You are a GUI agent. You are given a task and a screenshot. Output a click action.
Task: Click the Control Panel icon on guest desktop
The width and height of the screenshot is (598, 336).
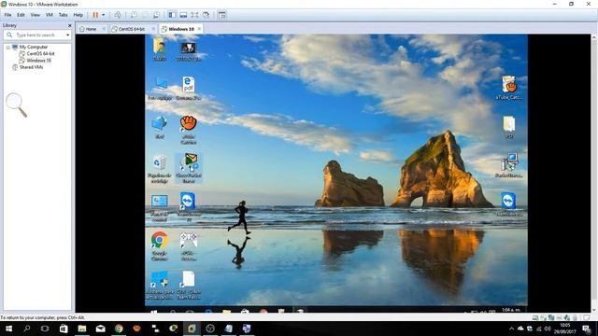tap(160, 207)
